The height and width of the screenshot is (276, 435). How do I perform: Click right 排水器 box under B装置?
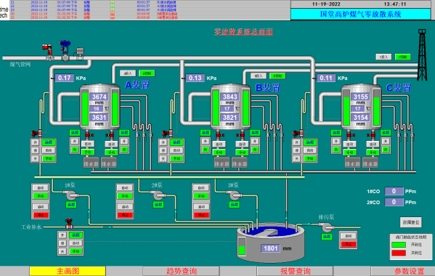(x=240, y=163)
